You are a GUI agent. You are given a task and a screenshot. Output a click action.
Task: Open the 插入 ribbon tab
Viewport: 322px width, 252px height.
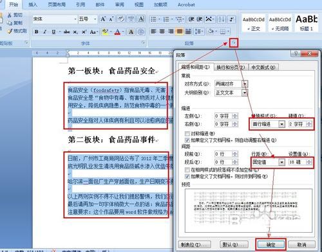[x=33, y=4]
